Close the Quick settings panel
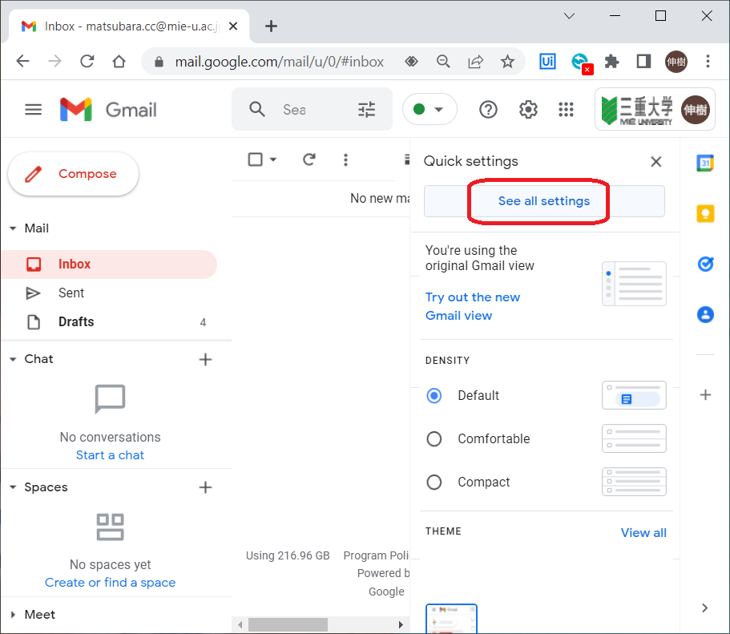 (x=656, y=162)
